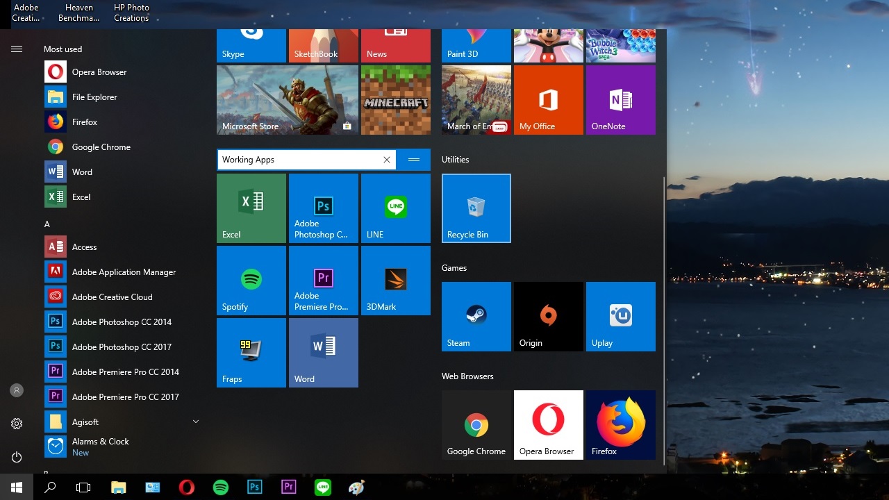This screenshot has width=889, height=500.
Task: Launch the Origin tile
Action: (548, 317)
